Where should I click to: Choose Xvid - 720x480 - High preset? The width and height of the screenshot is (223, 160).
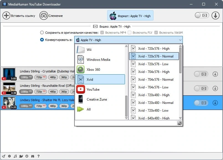(154, 95)
